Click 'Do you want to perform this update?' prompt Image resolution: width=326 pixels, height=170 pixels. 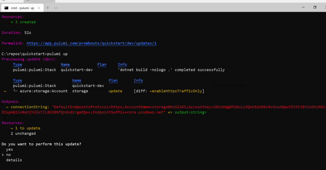coord(42,144)
